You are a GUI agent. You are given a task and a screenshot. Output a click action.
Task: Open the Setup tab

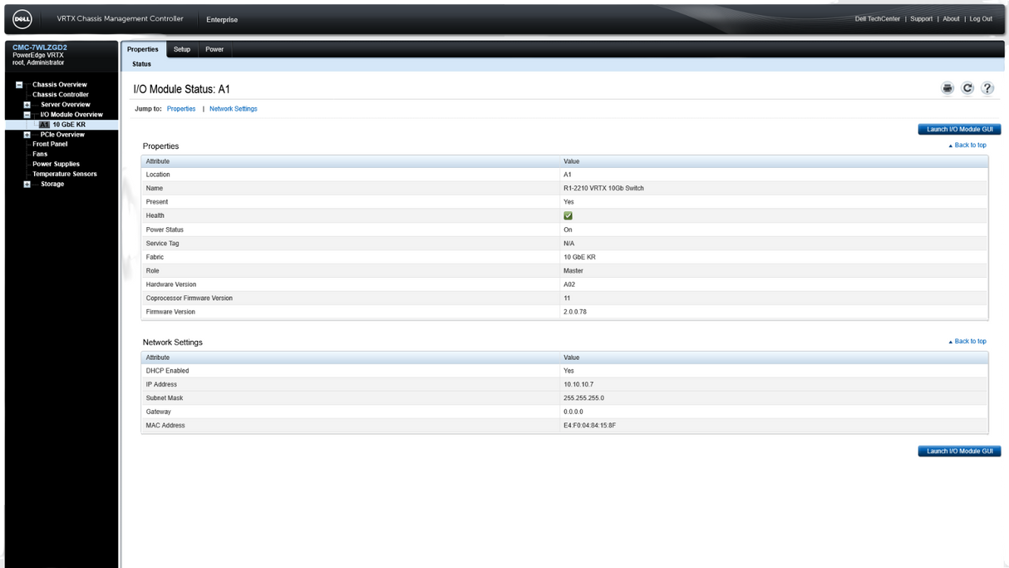click(x=182, y=49)
